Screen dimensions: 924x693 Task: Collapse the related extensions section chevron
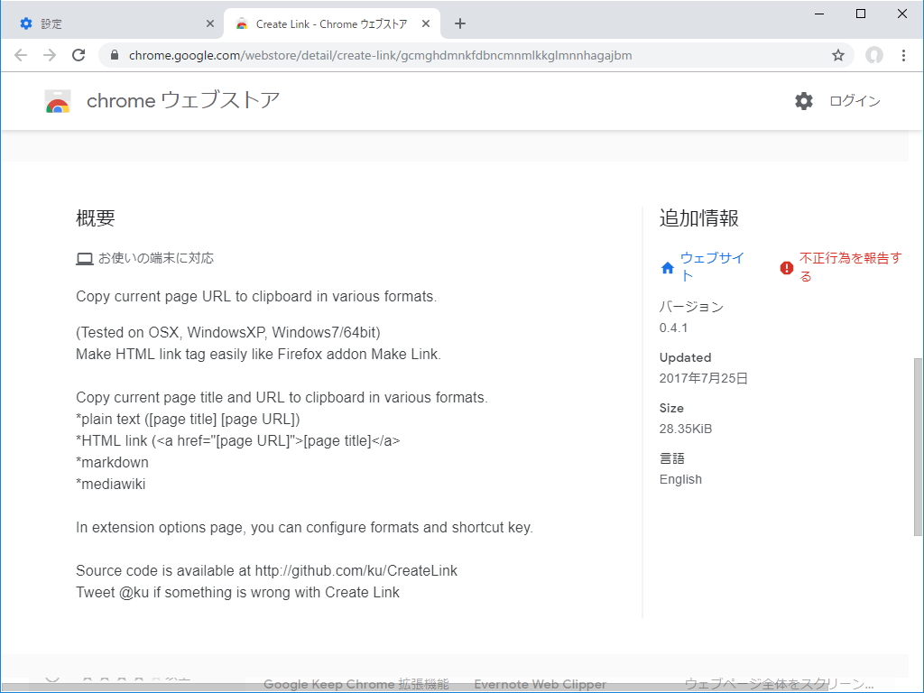pos(52,679)
